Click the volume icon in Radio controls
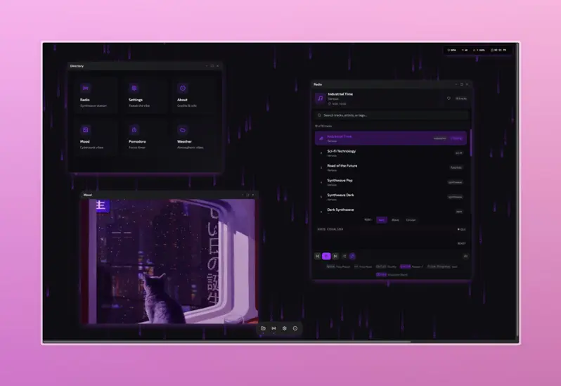Image resolution: width=561 pixels, height=386 pixels. (465, 256)
